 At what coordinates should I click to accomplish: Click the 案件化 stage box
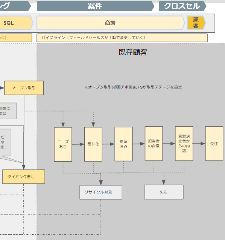tap(93, 144)
